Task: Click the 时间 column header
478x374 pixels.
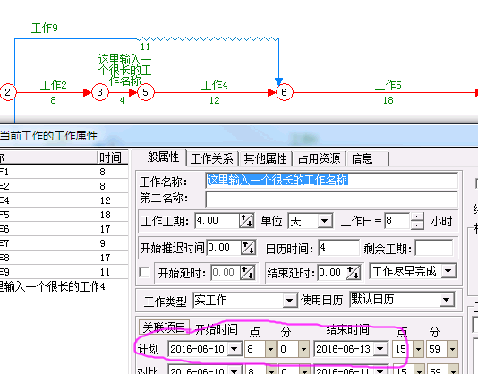Action: tap(113, 157)
